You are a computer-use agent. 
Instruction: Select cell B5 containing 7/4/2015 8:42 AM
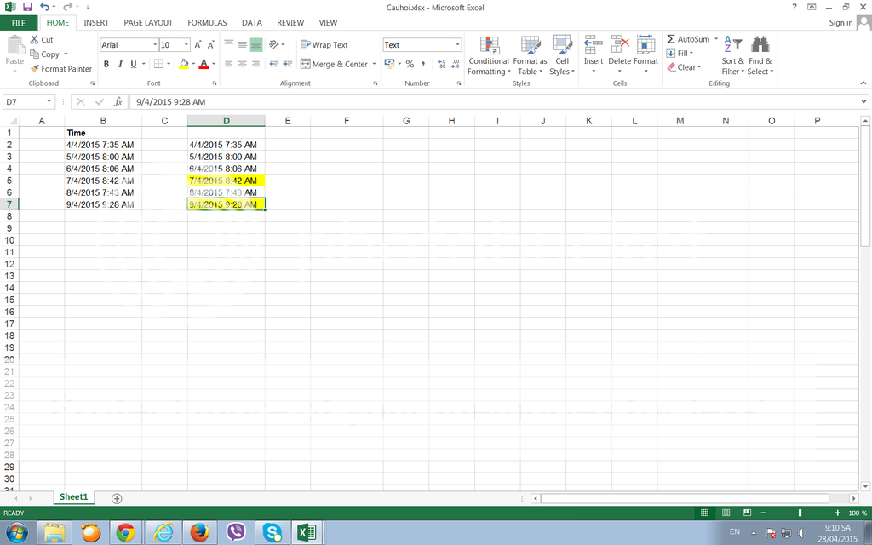click(100, 181)
